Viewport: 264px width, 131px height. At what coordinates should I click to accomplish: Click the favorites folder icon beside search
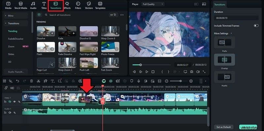click(x=39, y=15)
